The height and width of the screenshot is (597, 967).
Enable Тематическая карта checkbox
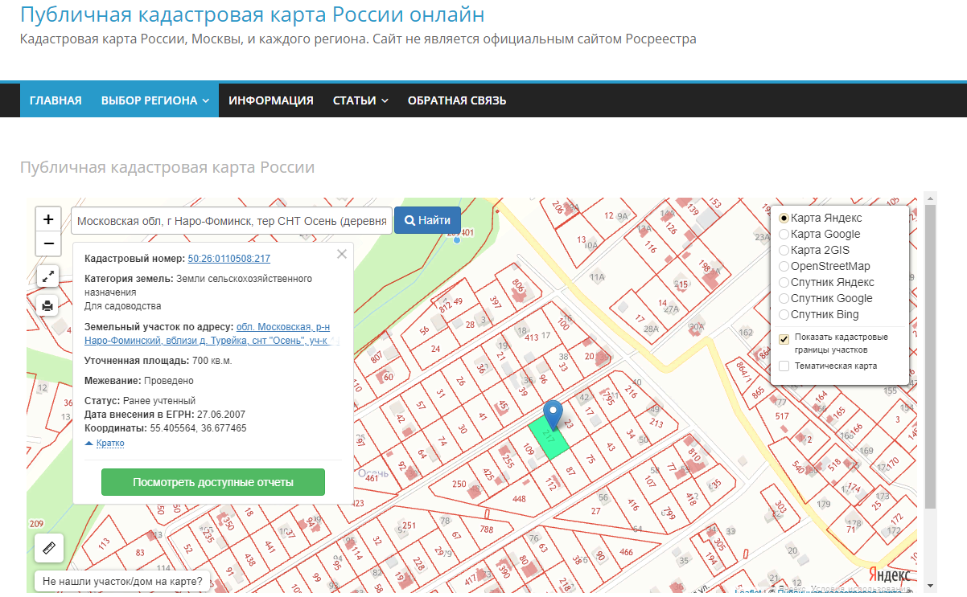click(784, 366)
